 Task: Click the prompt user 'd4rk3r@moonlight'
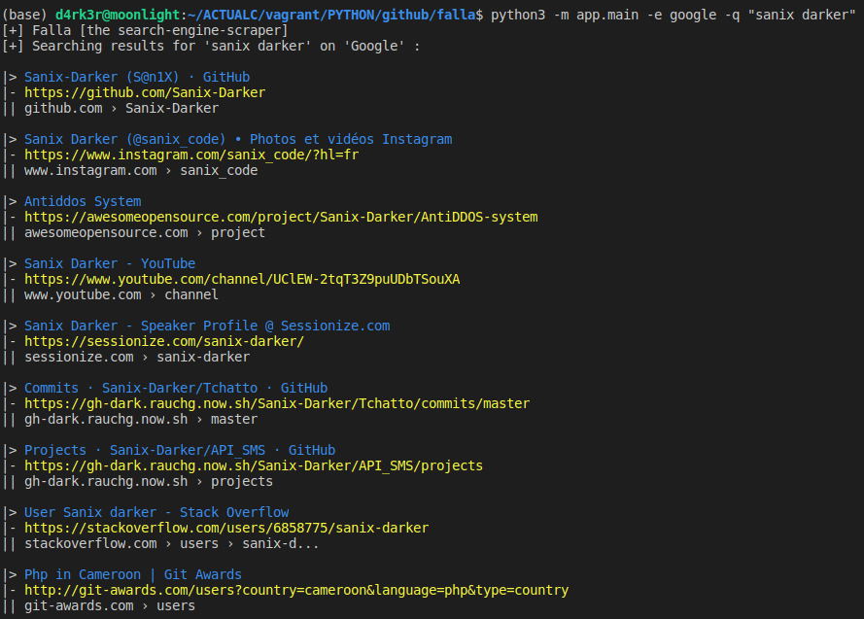click(118, 15)
